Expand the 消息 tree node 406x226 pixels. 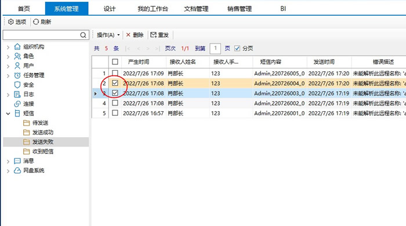click(x=8, y=161)
